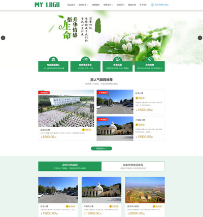203x217 pixels.
Task: Click the 28900.00 price text
Action: [136, 213]
